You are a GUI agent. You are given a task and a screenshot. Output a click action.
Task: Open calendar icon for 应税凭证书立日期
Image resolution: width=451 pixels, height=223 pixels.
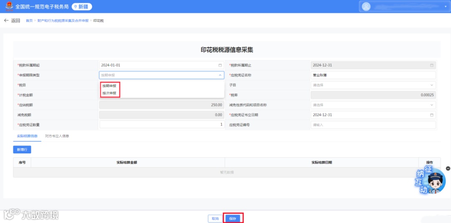[431, 115]
